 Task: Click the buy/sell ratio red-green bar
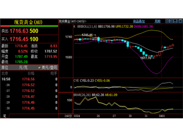(x=29, y=26)
